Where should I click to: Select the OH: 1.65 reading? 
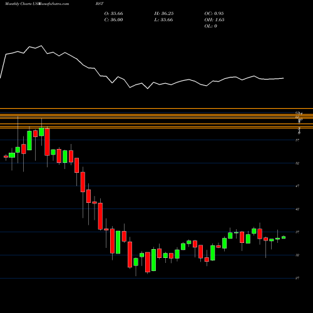coord(214,20)
